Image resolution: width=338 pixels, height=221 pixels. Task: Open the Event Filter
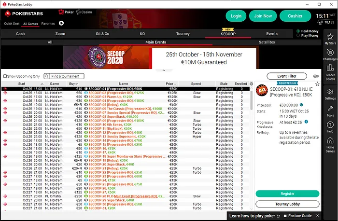[287, 76]
